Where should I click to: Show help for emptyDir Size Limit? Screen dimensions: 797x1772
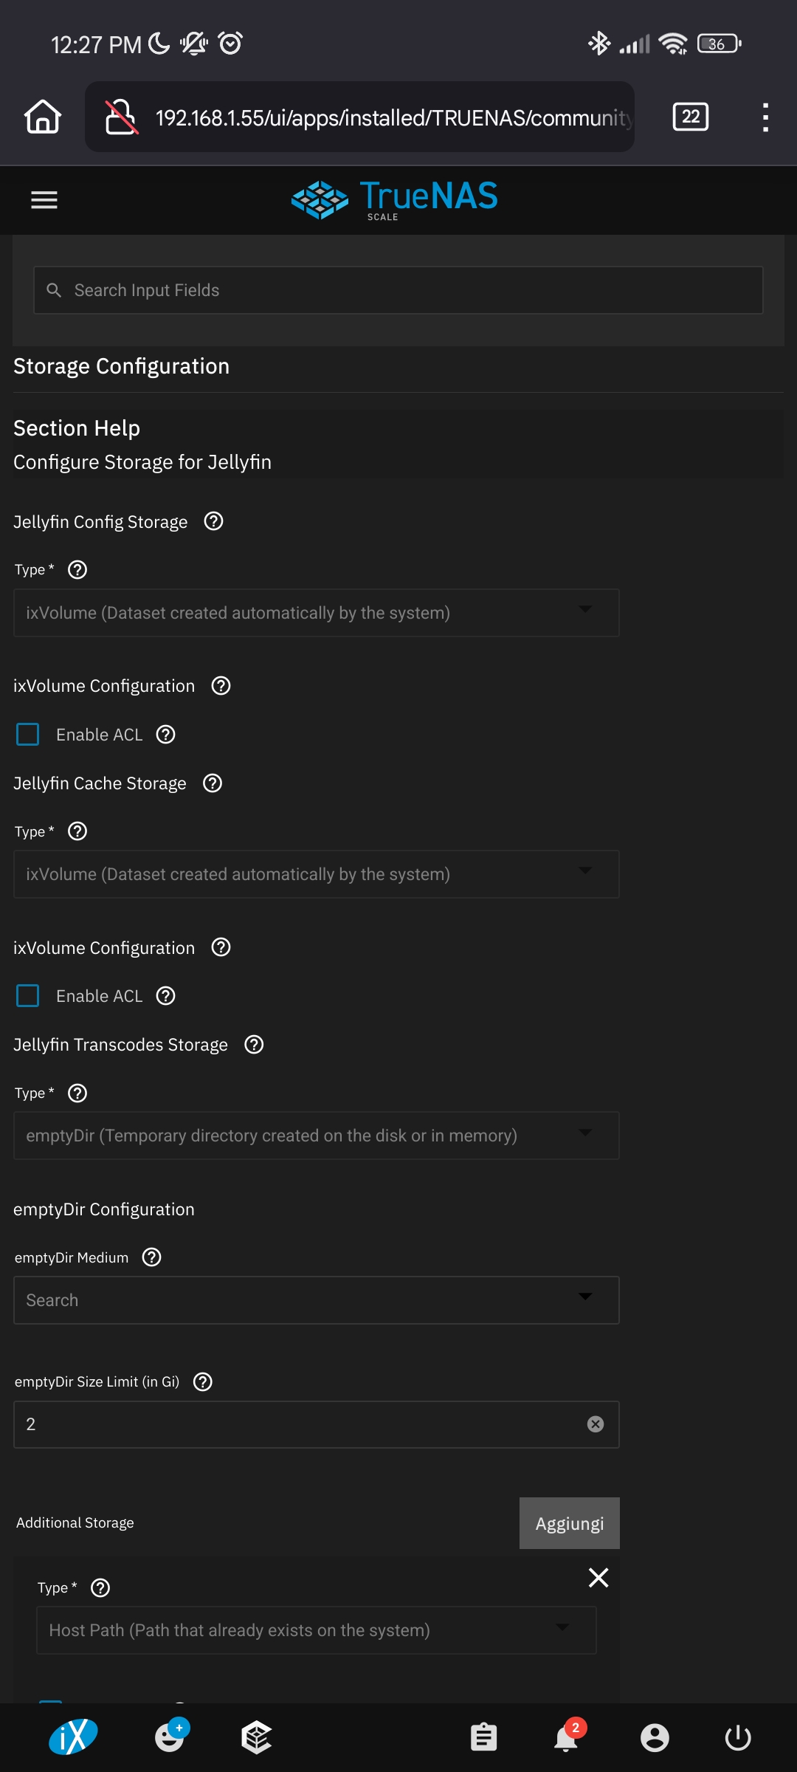point(203,1381)
